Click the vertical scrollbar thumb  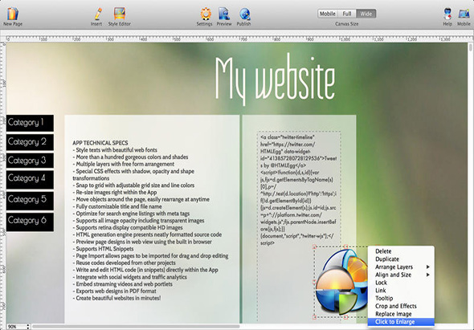[x=470, y=47]
